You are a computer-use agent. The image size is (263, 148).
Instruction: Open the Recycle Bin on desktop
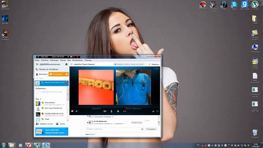click(x=255, y=134)
